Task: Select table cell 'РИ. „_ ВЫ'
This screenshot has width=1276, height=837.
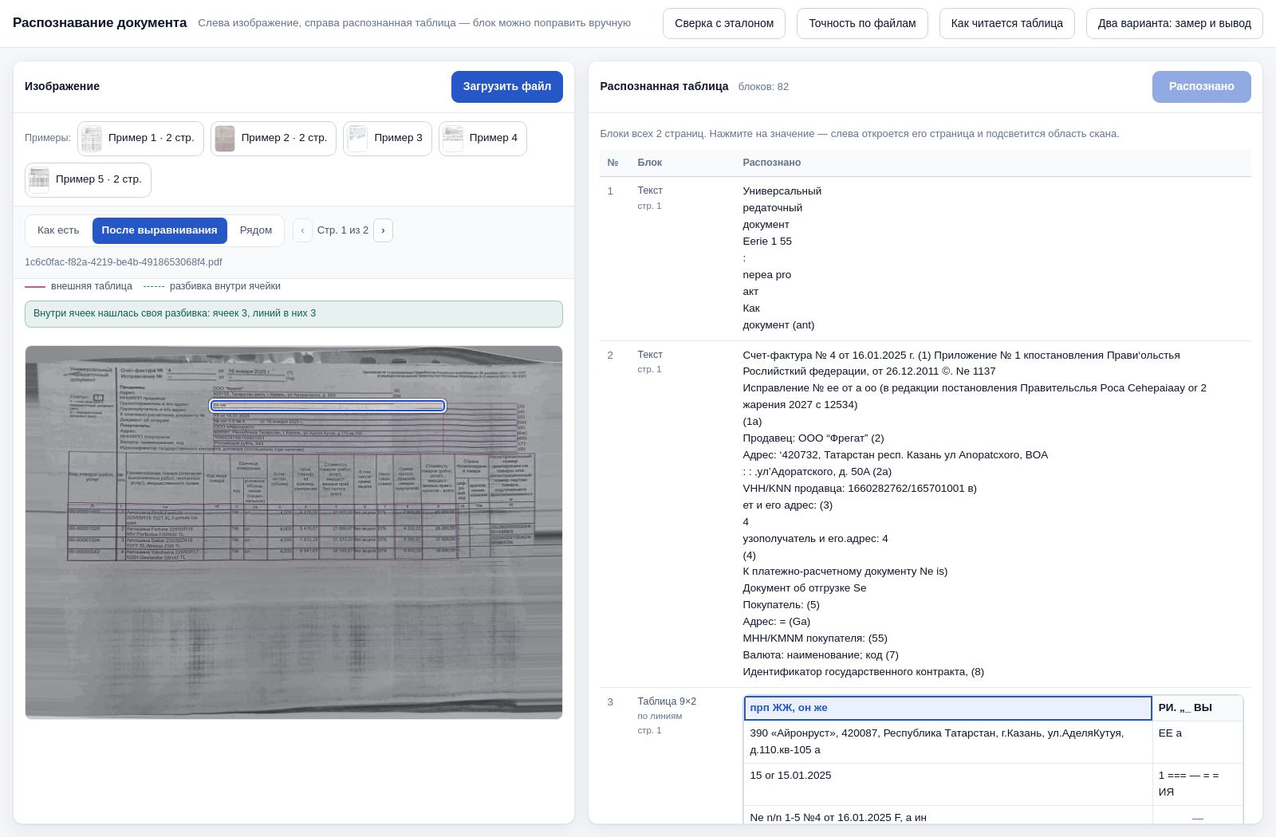Action: coord(1197,708)
